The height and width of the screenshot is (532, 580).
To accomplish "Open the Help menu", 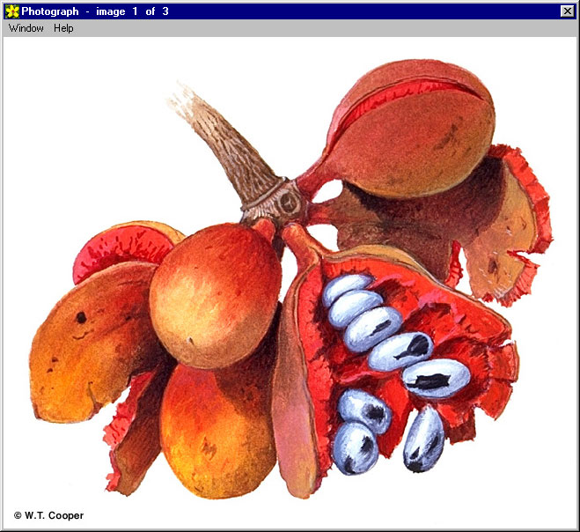I will 63,28.
